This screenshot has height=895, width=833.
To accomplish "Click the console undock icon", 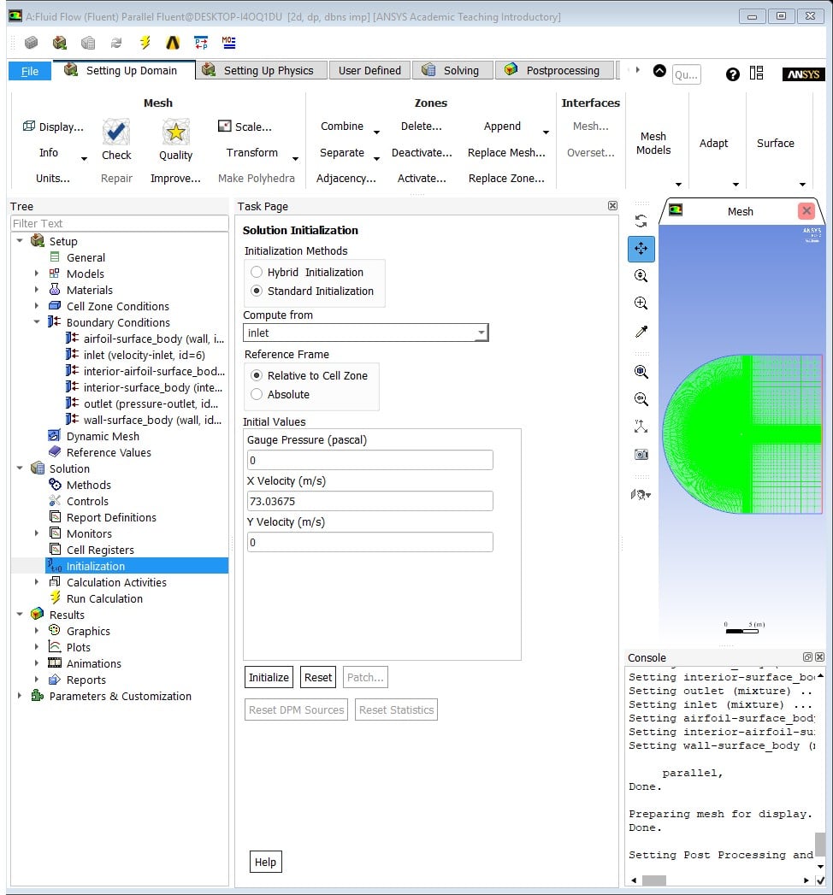I will coord(807,657).
